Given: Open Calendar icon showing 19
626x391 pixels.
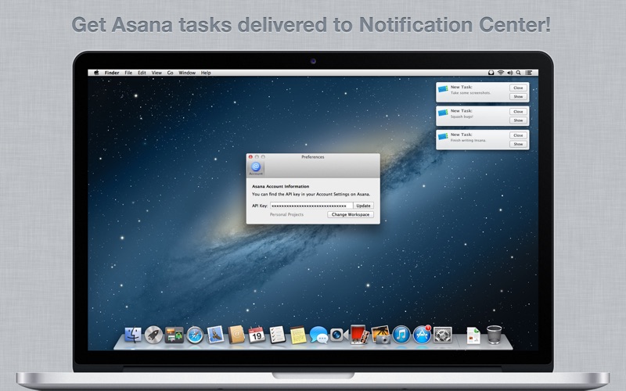Looking at the screenshot, I should click(x=257, y=335).
